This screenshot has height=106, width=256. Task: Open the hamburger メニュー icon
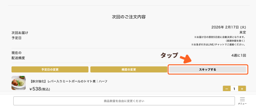pos(242,101)
